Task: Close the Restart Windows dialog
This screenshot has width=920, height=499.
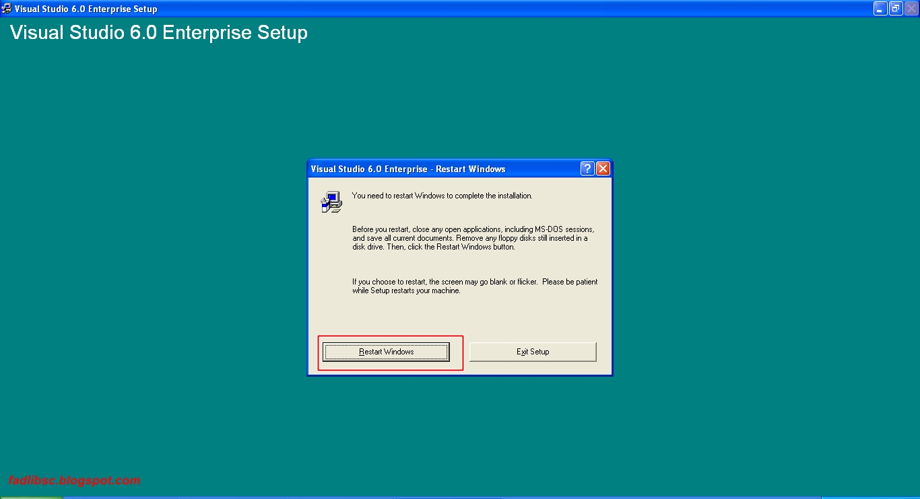Action: pyautogui.click(x=603, y=169)
